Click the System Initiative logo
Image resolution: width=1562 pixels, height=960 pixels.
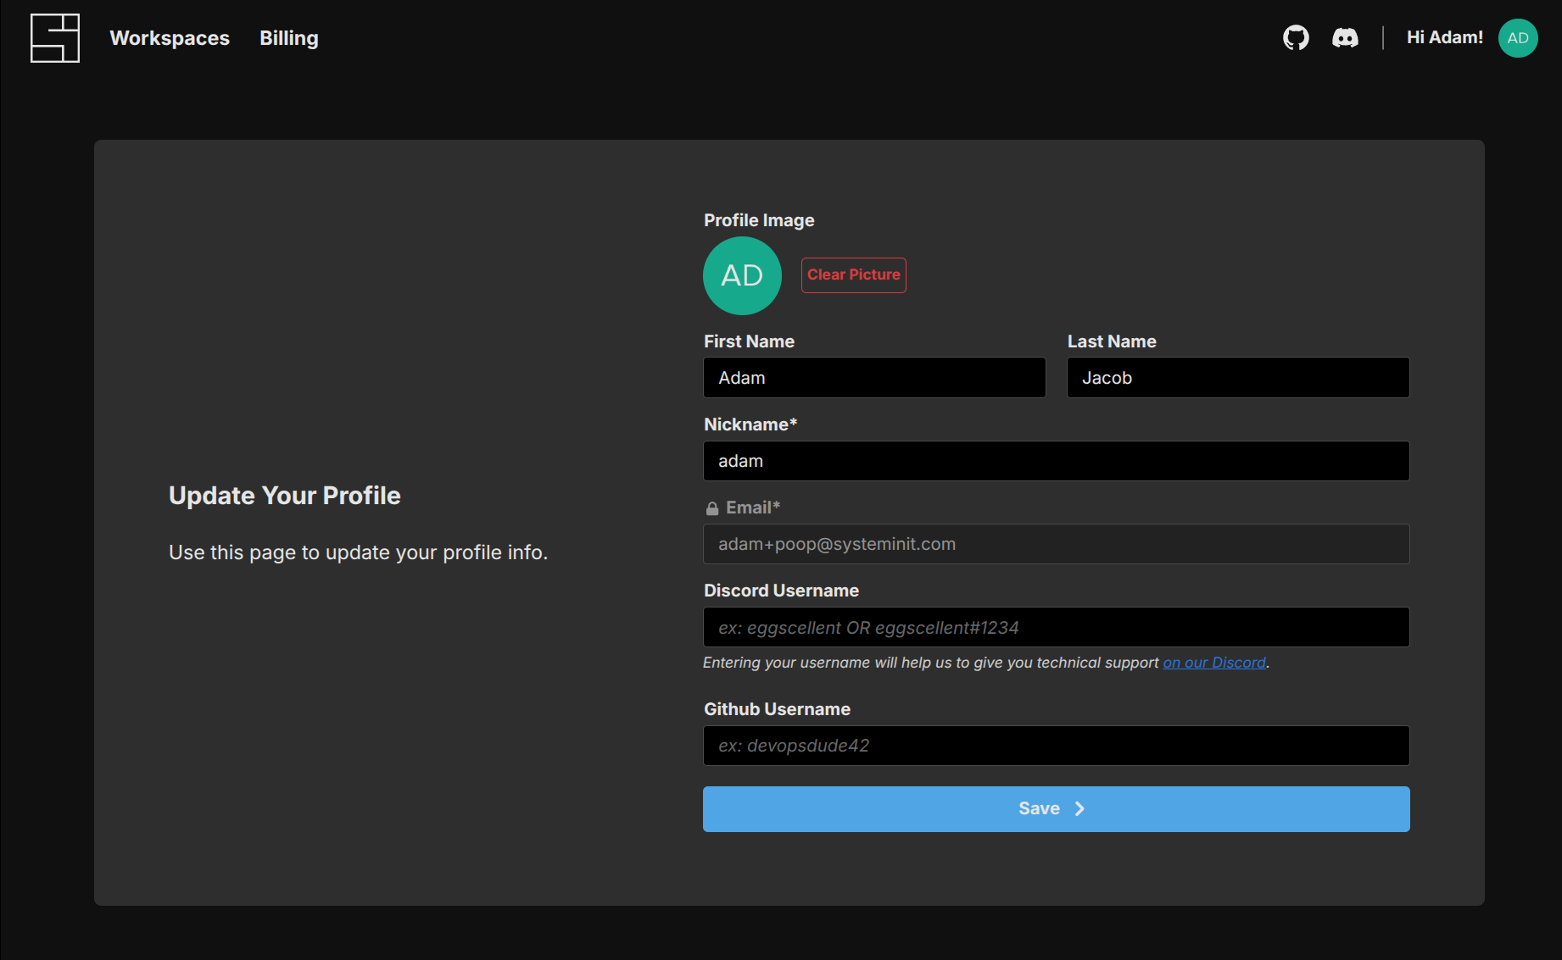(55, 38)
